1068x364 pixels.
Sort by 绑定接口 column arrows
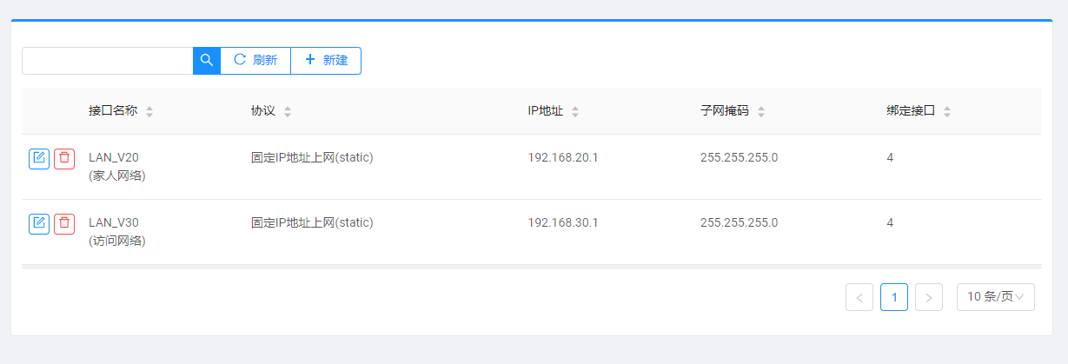(947, 112)
